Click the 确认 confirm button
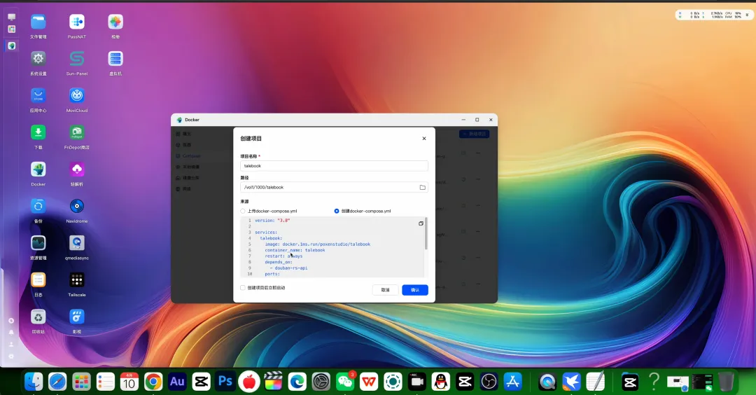This screenshot has height=395, width=756. click(x=415, y=290)
